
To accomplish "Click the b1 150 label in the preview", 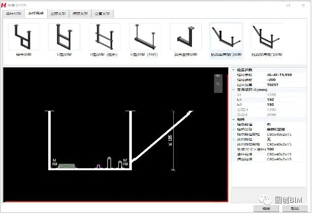I will tap(55, 162).
